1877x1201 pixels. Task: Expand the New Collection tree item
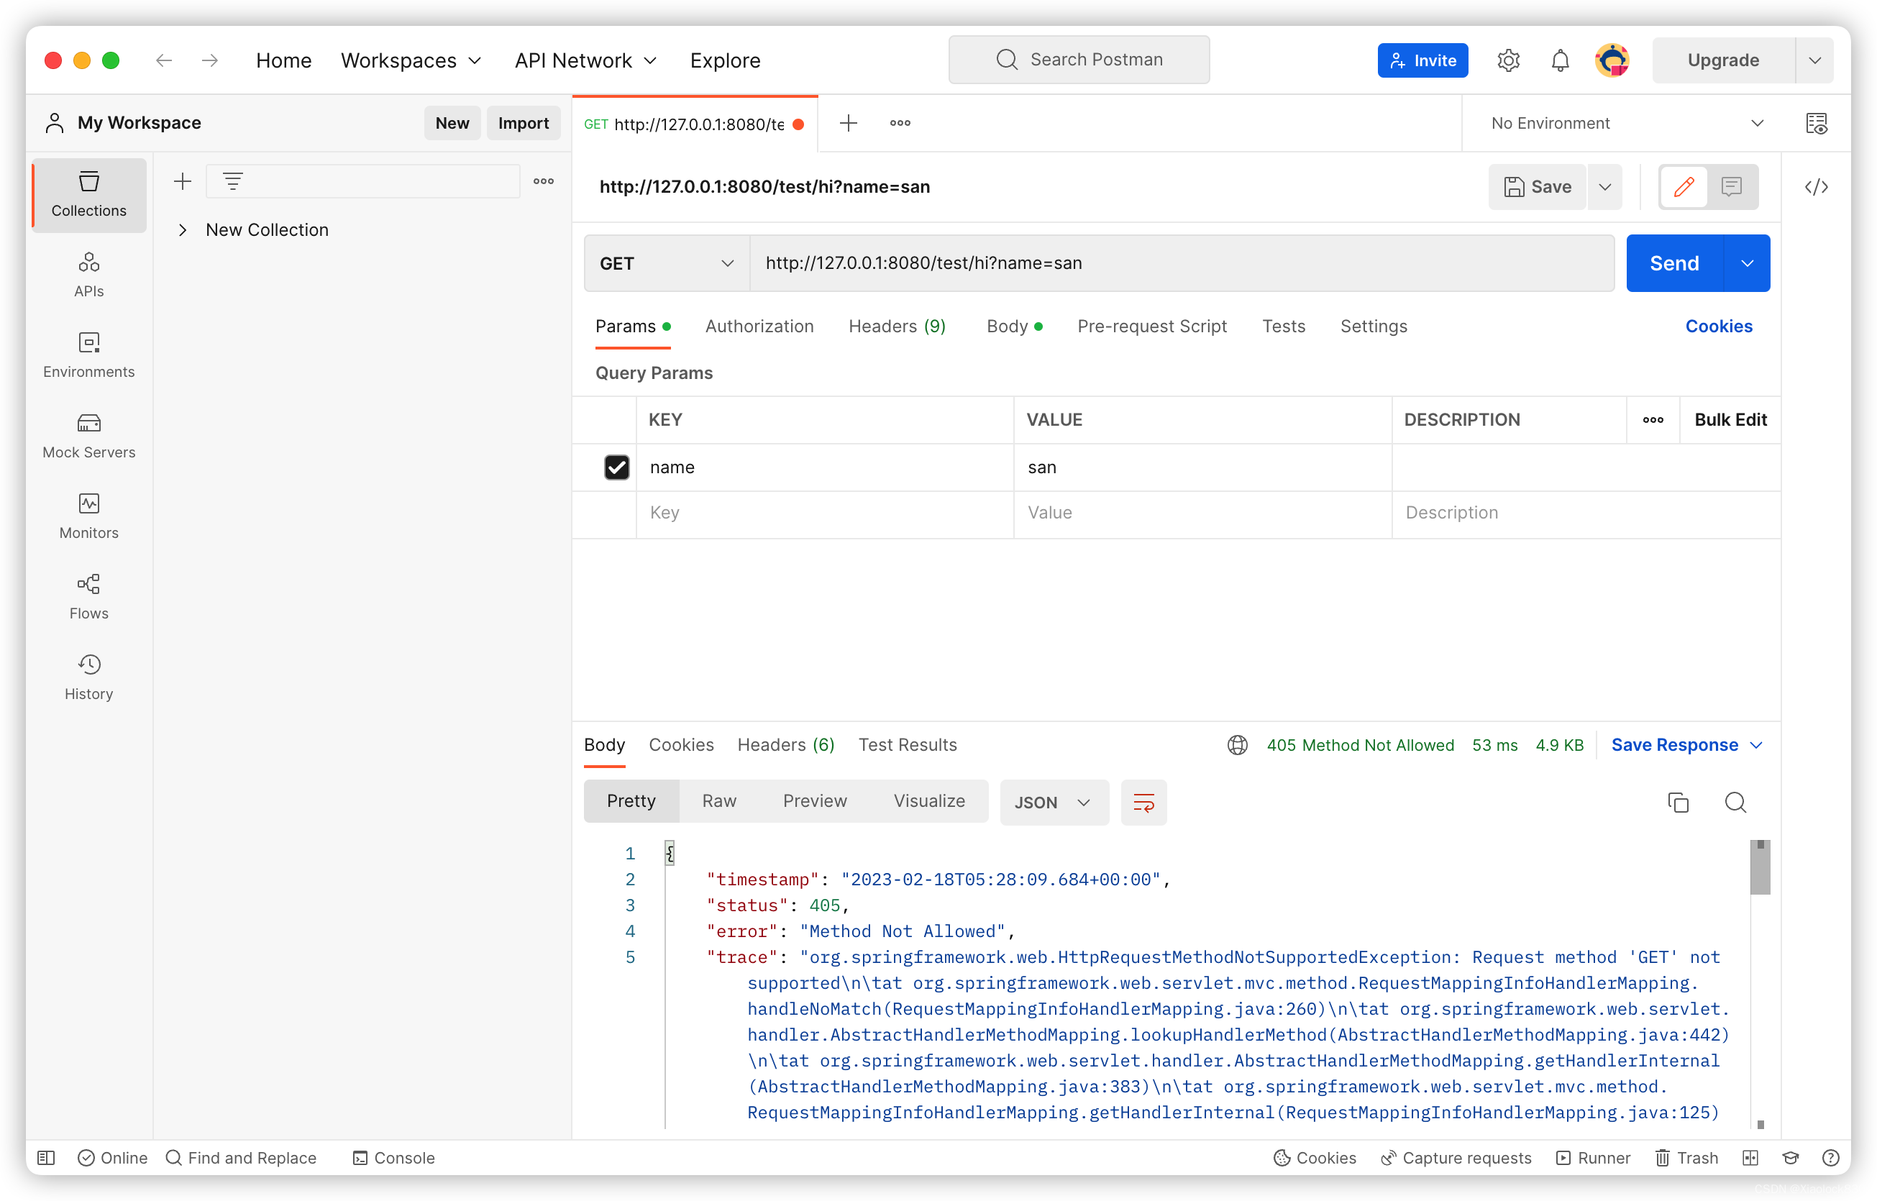coord(182,229)
